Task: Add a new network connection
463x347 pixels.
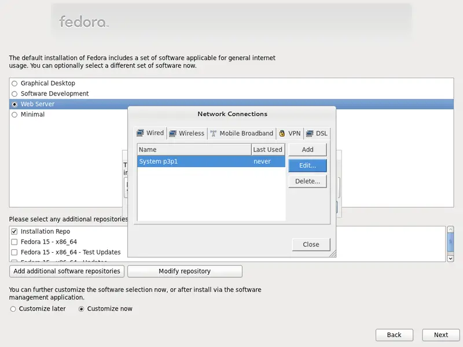Action: click(x=308, y=150)
